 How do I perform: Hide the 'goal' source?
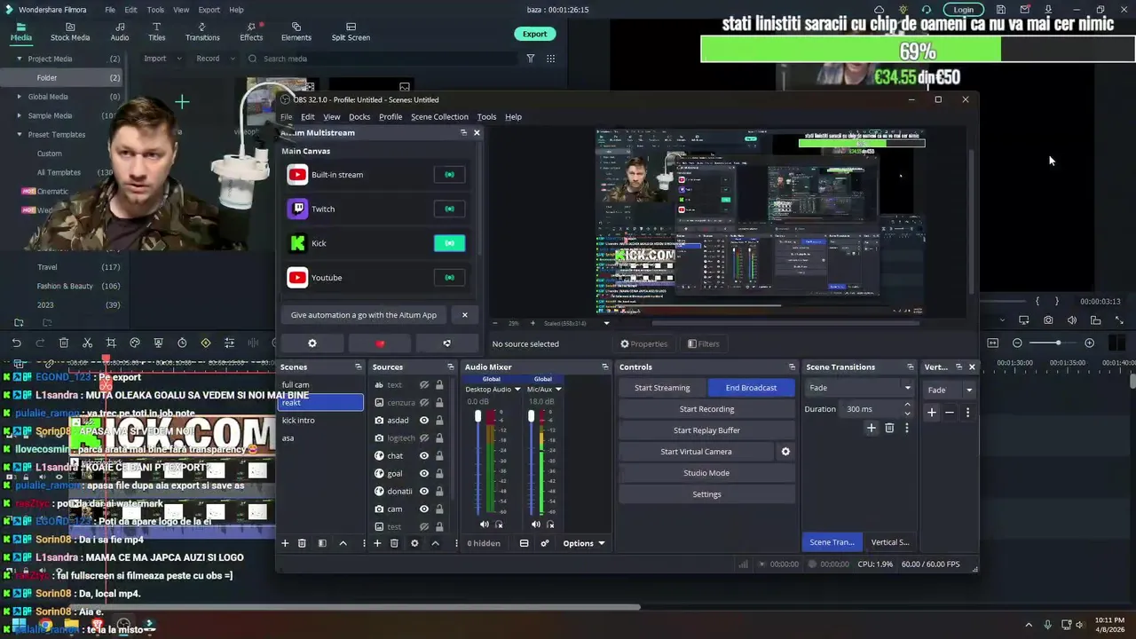click(x=424, y=474)
